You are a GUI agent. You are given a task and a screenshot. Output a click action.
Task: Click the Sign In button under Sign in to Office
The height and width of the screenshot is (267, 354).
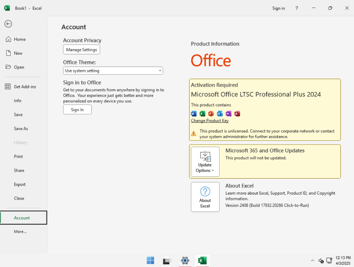(x=77, y=110)
